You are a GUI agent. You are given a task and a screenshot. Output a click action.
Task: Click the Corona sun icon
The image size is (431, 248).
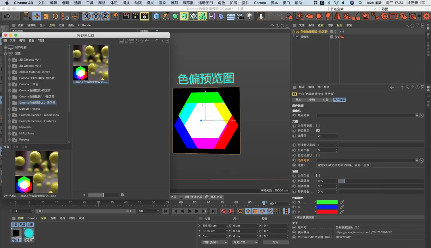coord(319,16)
